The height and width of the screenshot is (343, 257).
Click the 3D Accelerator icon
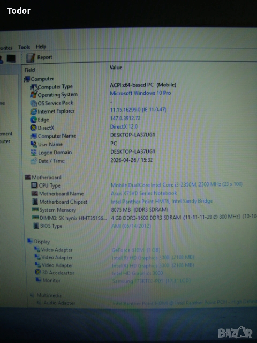click(x=38, y=273)
